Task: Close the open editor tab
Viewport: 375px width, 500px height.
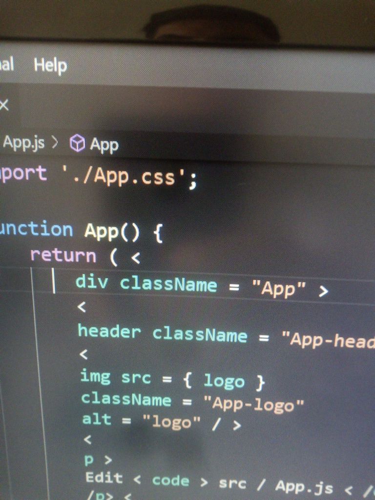Action: [4, 105]
